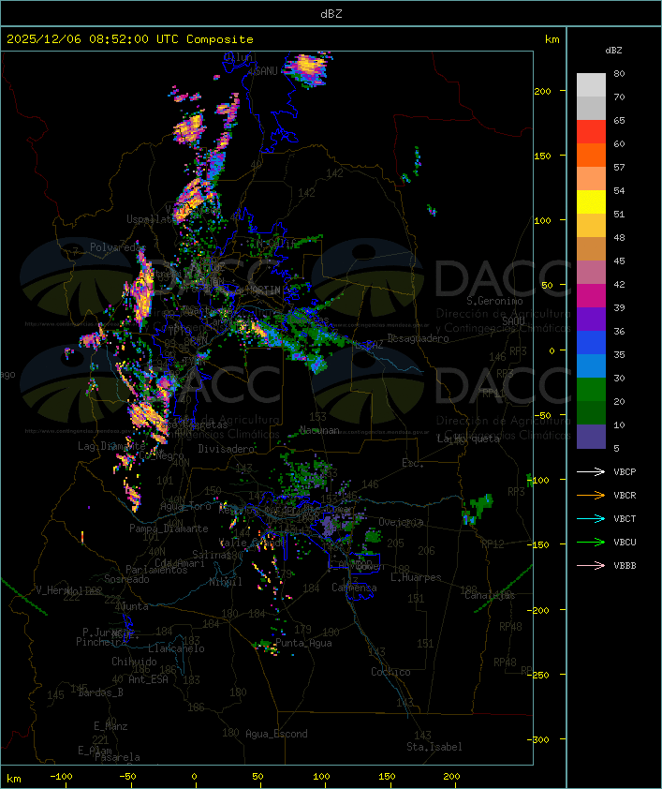The image size is (662, 789).
Task: Click the white VBCP arrow icon
Action: (x=591, y=471)
